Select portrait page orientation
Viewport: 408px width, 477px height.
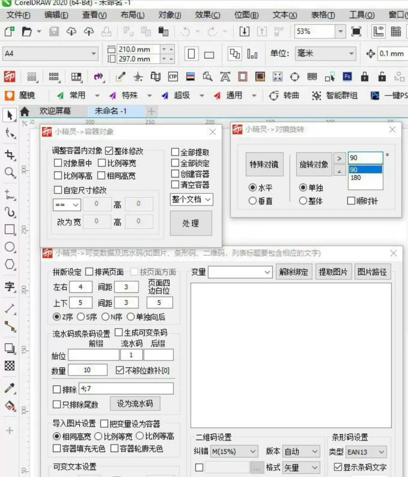[x=191, y=54]
